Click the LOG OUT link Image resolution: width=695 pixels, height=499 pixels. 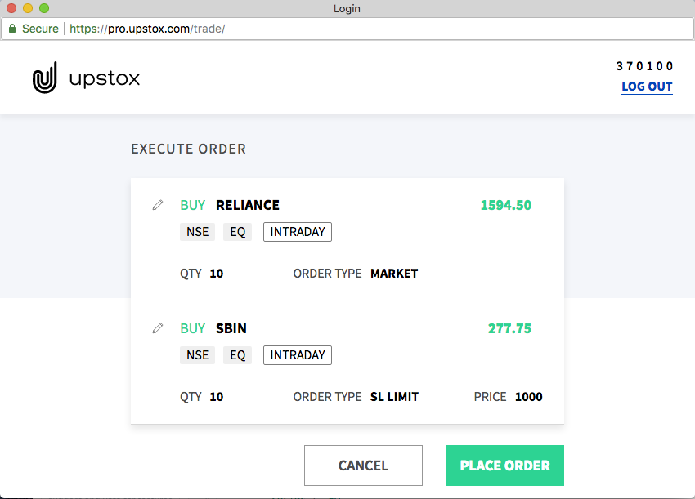click(x=646, y=87)
